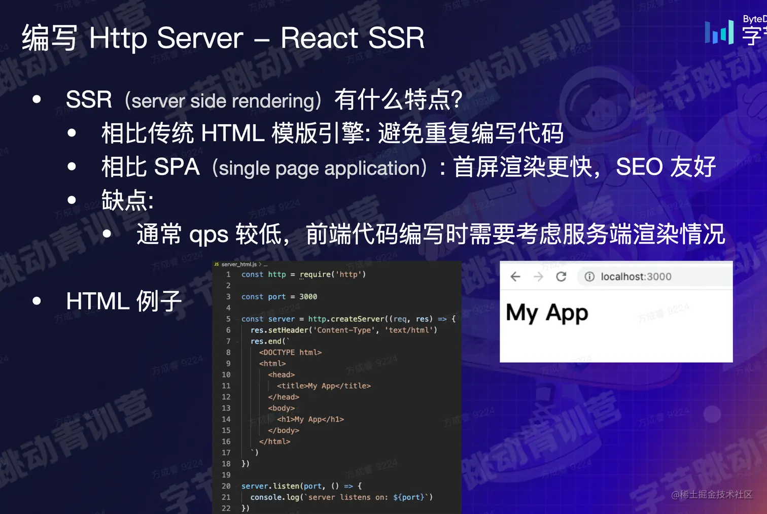Click code line 1 'const http = require'
Screen dimensions: 767x514
click(303, 275)
